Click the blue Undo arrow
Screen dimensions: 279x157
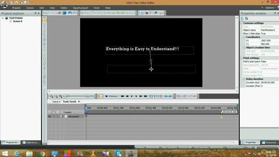click(70, 13)
